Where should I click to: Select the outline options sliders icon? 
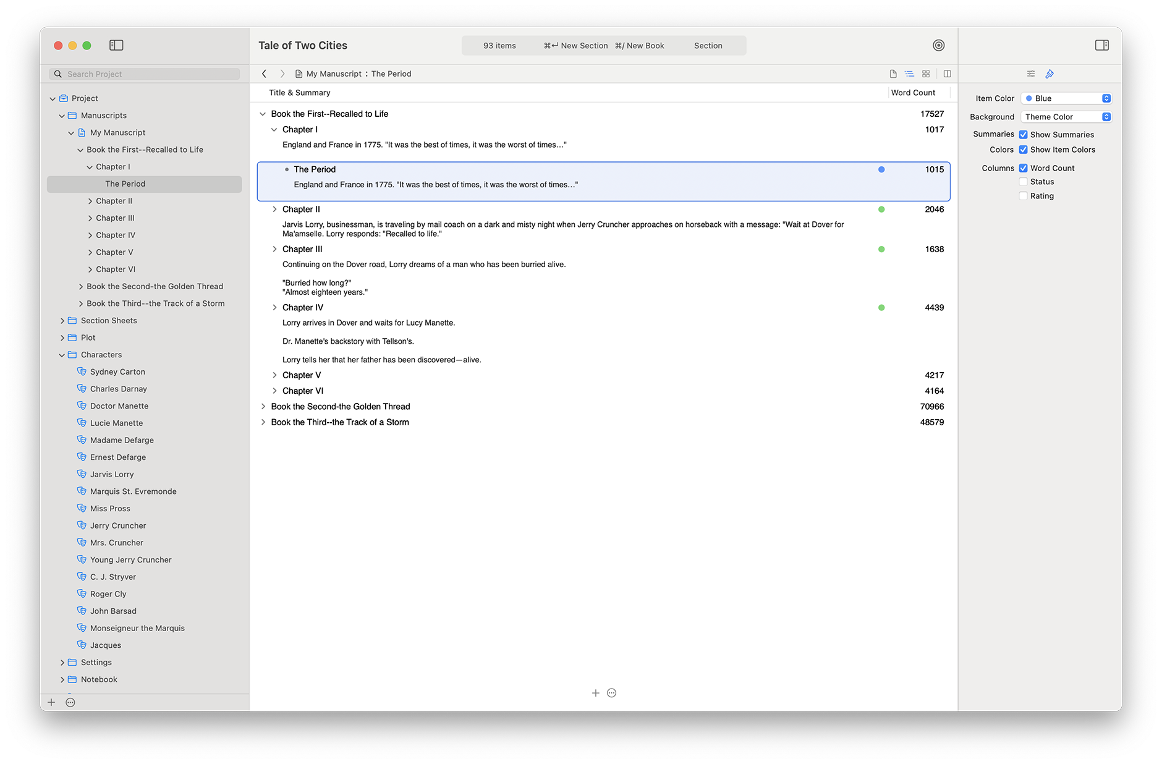(1030, 74)
